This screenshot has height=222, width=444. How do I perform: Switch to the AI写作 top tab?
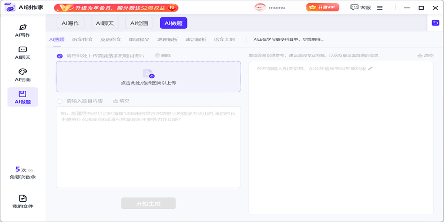pos(71,23)
